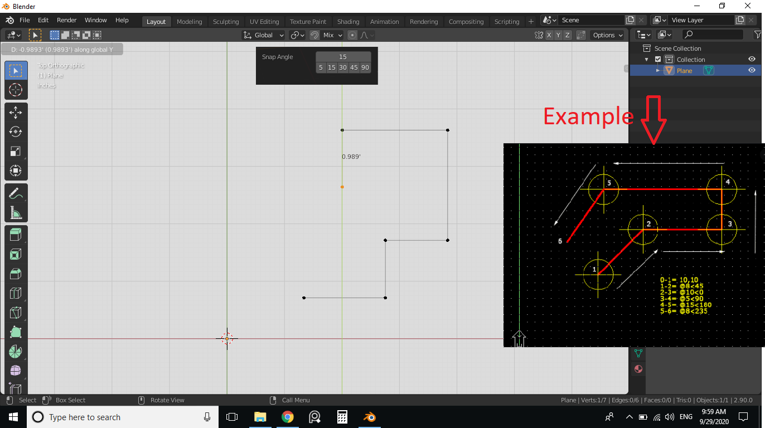Viewport: 765px width, 428px height.
Task: Toggle the Collection checkbox in outliner
Action: pos(658,60)
